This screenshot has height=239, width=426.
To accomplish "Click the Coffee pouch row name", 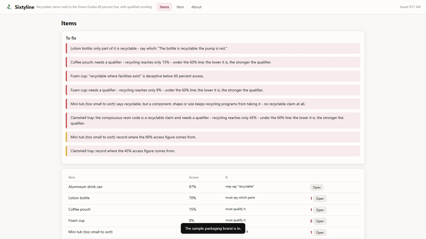I will 79,210.
